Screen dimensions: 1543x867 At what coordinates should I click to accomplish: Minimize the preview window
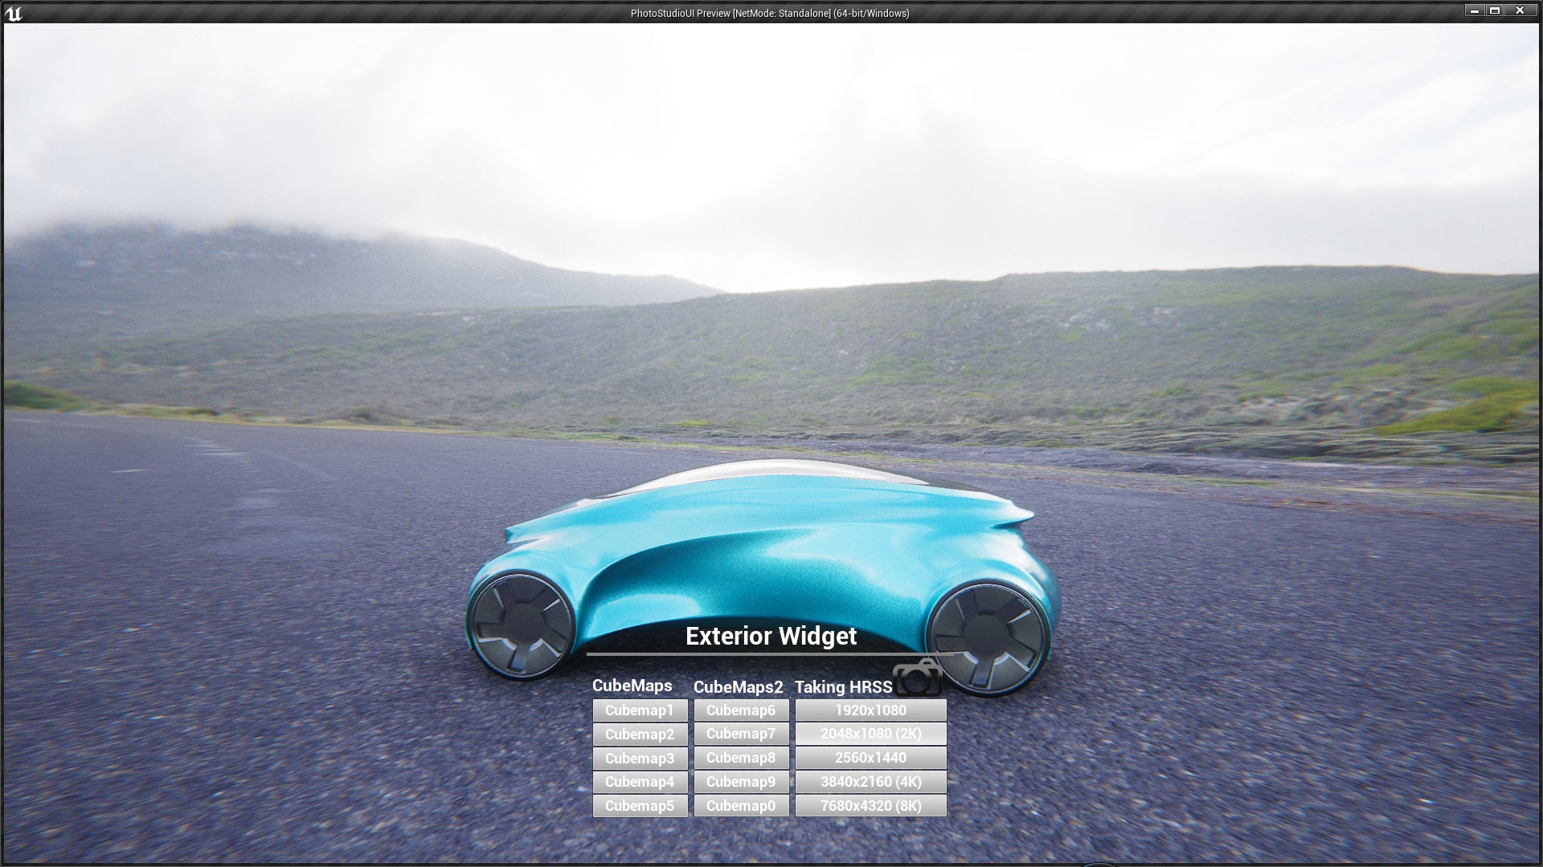[1474, 10]
